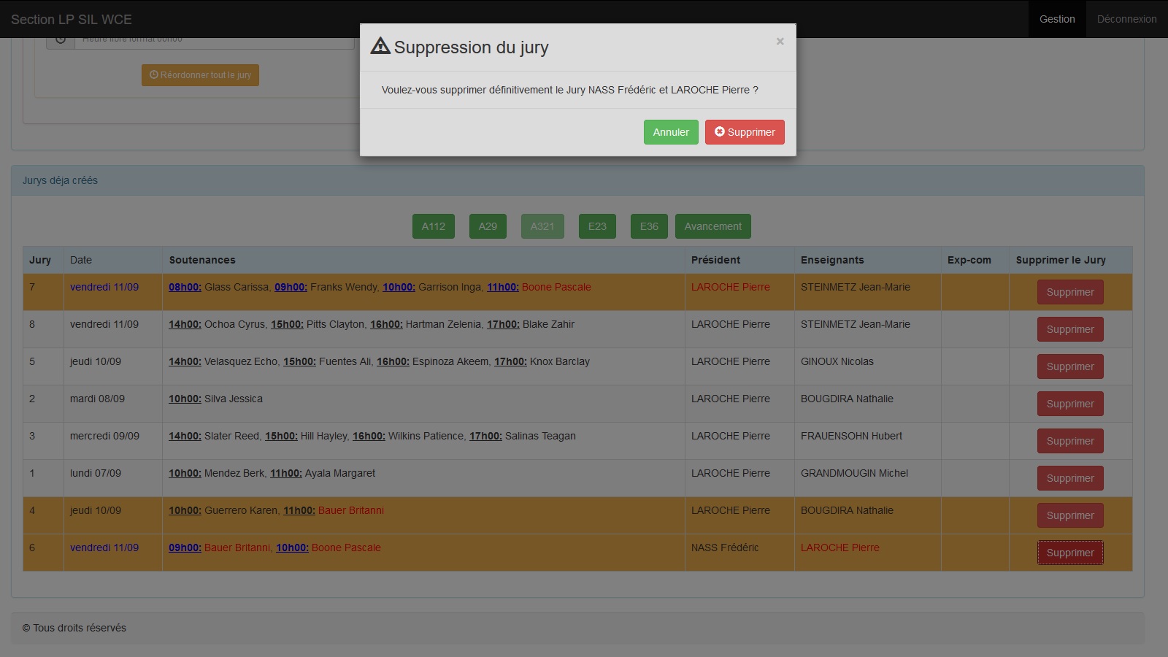Click the 08h00 link for Glass Carissa
This screenshot has height=657, width=1168.
tap(185, 287)
